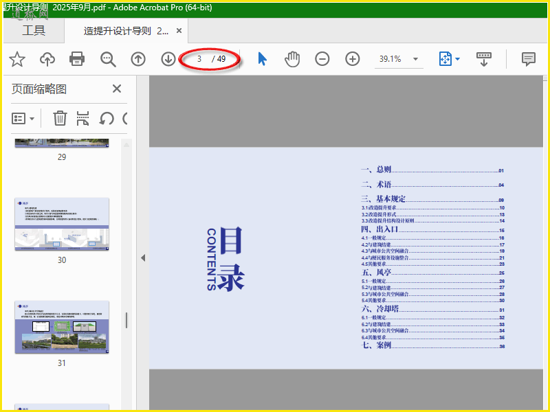Go to previous page arrow
The height and width of the screenshot is (412, 550).
pyautogui.click(x=138, y=59)
